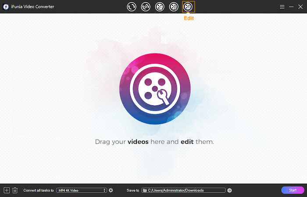Viewport: 307px width, 197px height.
Task: Click the folder icon in Save to field
Action: (x=144, y=190)
